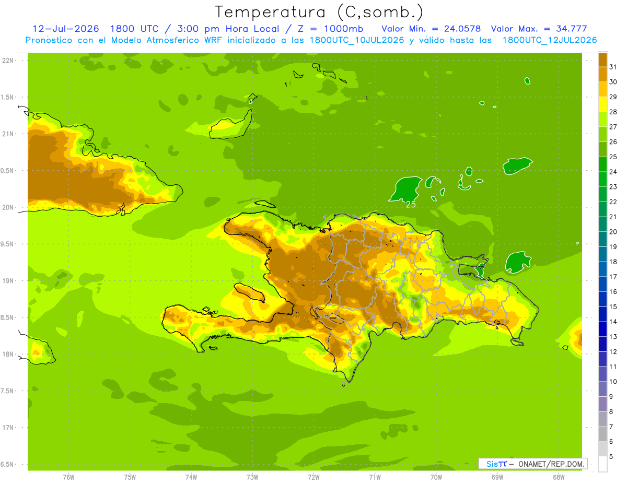Click the "75W" longitude axis label
The width and height of the screenshot is (627, 484).
(130, 477)
